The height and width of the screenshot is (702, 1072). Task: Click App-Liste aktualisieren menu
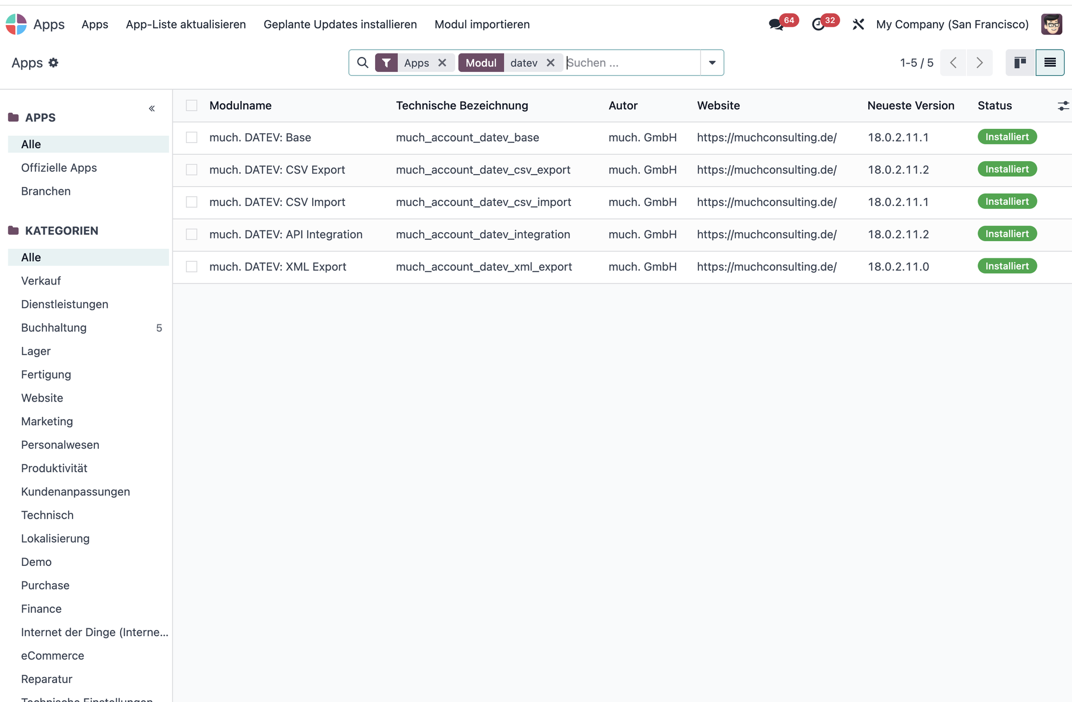pos(186,25)
